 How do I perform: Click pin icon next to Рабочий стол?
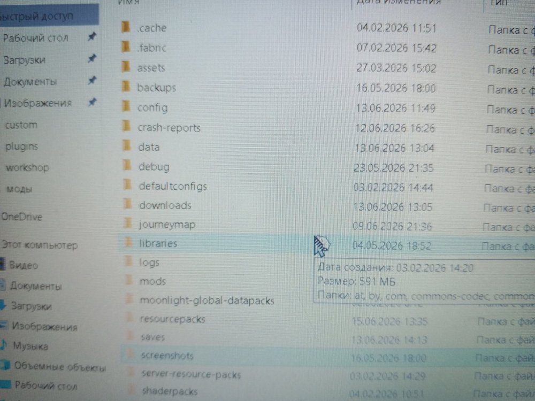pyautogui.click(x=92, y=36)
